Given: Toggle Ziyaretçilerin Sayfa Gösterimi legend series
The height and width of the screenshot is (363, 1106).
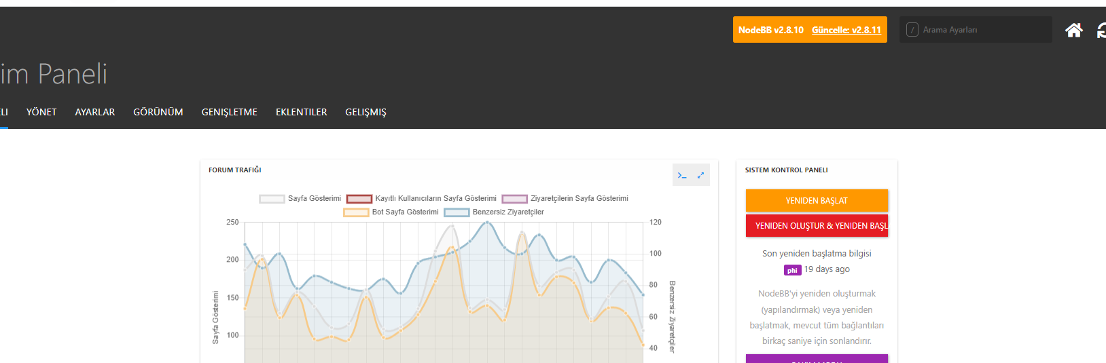Looking at the screenshot, I should (x=565, y=199).
